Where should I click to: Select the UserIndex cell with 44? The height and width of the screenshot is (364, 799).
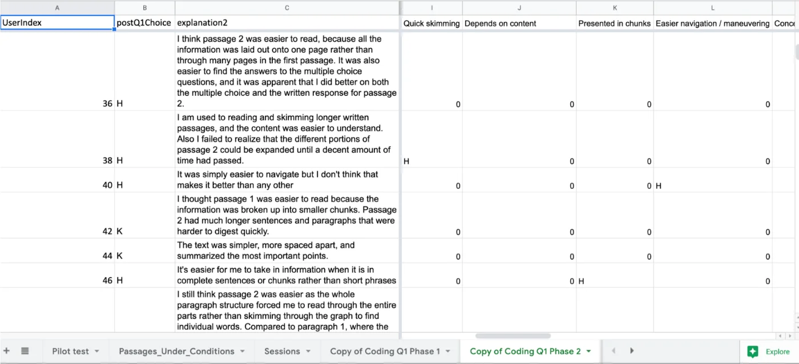click(57, 250)
